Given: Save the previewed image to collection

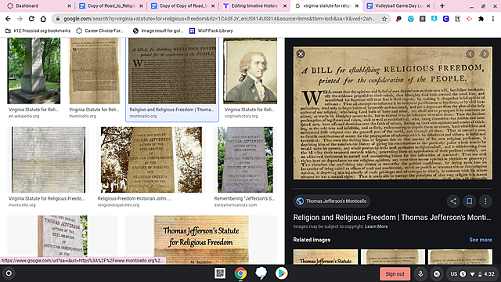Looking at the screenshot, I should [470, 201].
